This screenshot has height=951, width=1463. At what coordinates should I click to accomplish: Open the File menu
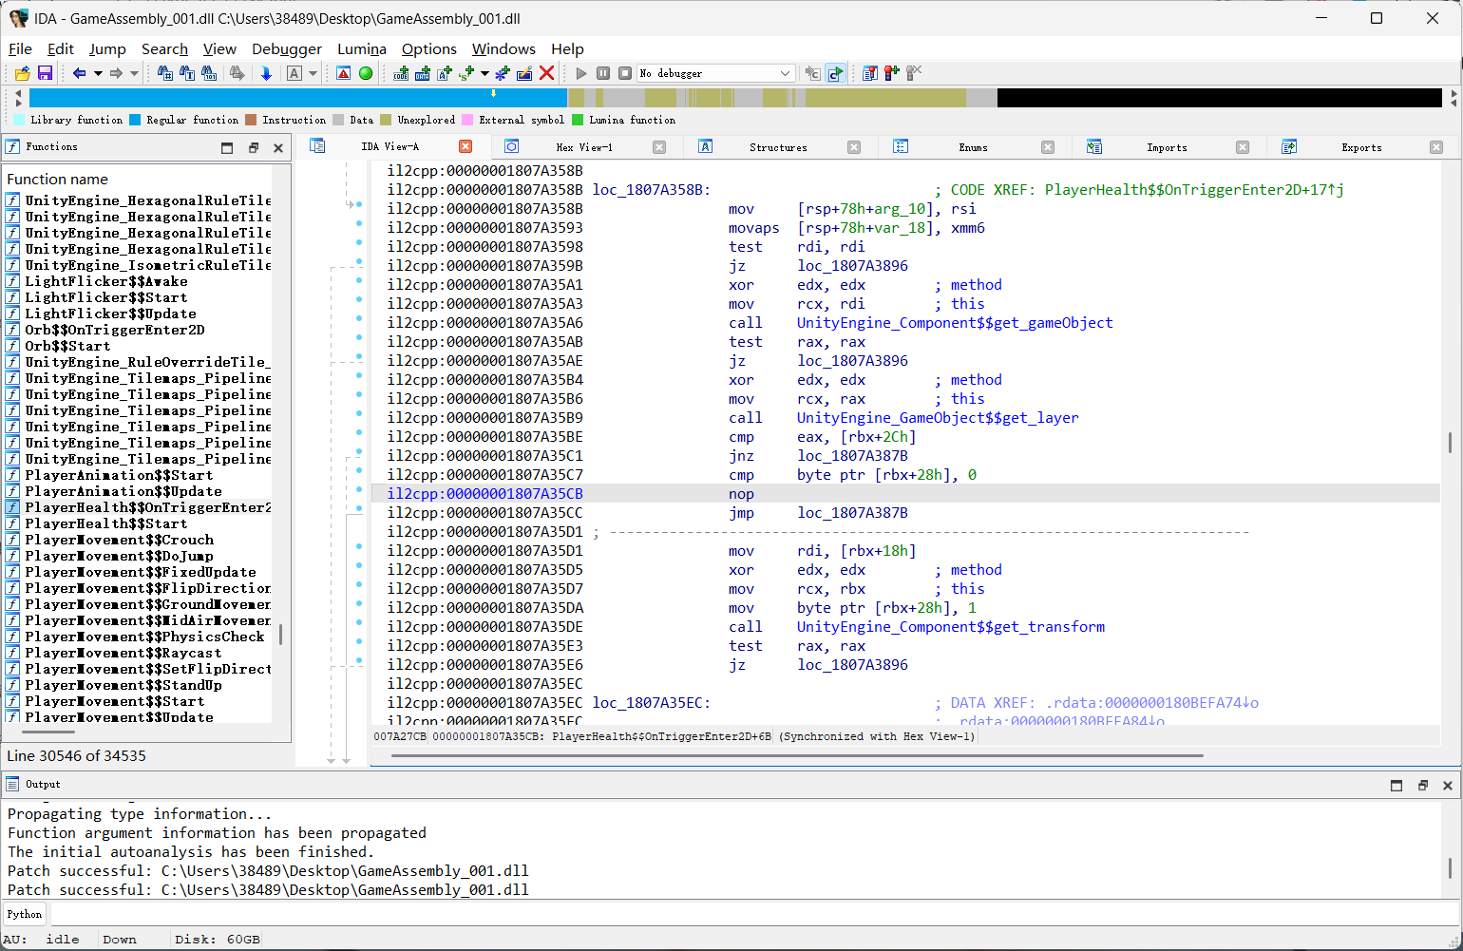(x=20, y=48)
